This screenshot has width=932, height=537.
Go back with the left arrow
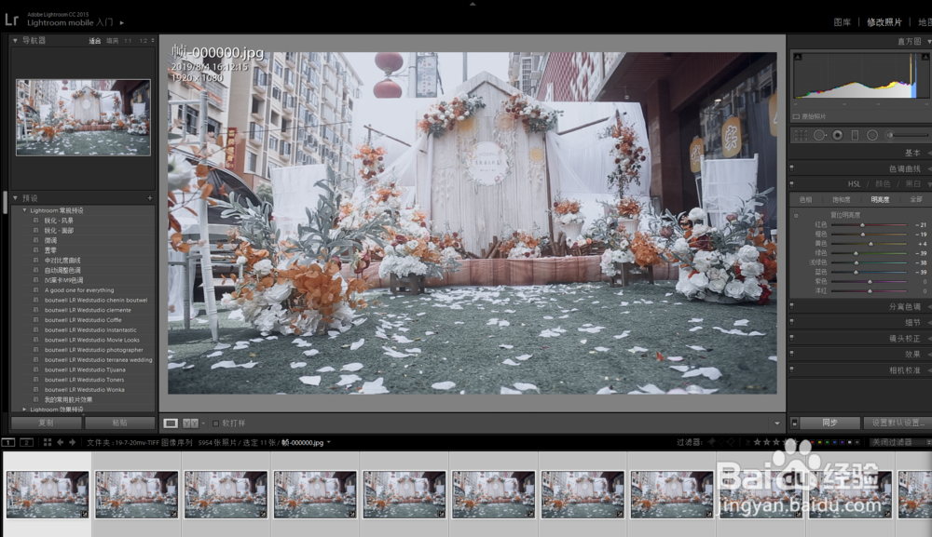pyautogui.click(x=60, y=443)
